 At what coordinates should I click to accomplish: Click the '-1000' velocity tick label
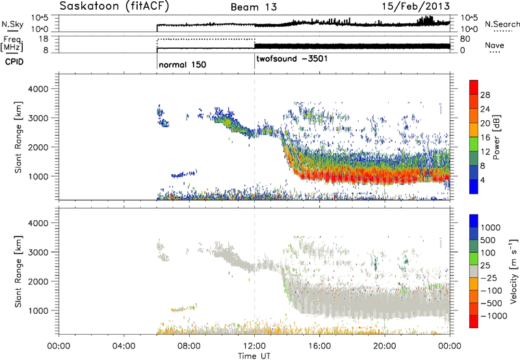click(x=493, y=316)
